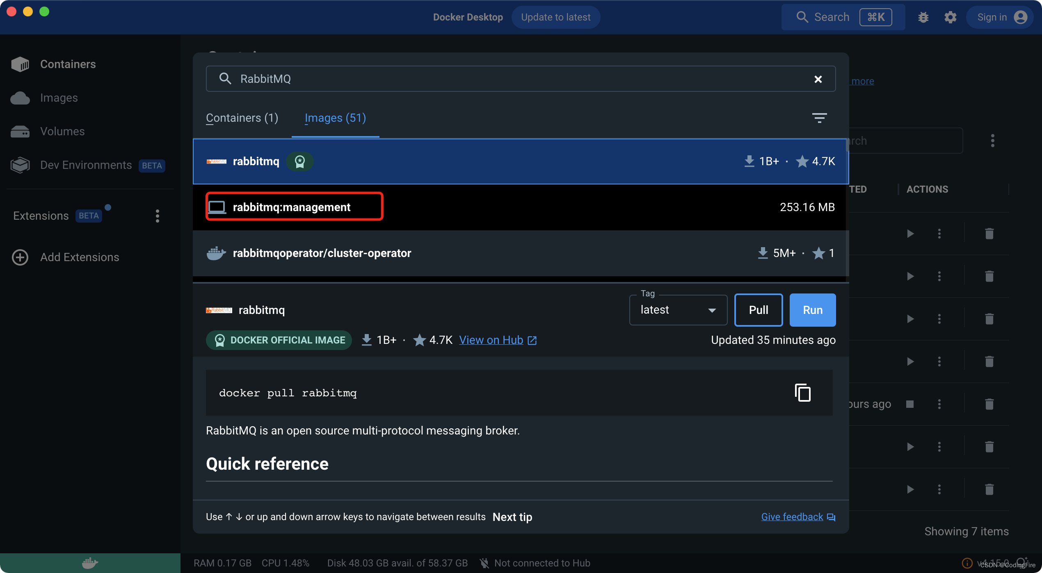
Task: Click Sign in button
Action: (x=1001, y=17)
